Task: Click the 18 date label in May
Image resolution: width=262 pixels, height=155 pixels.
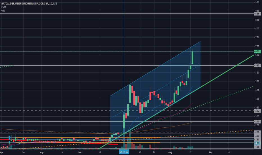Action: click(62, 152)
